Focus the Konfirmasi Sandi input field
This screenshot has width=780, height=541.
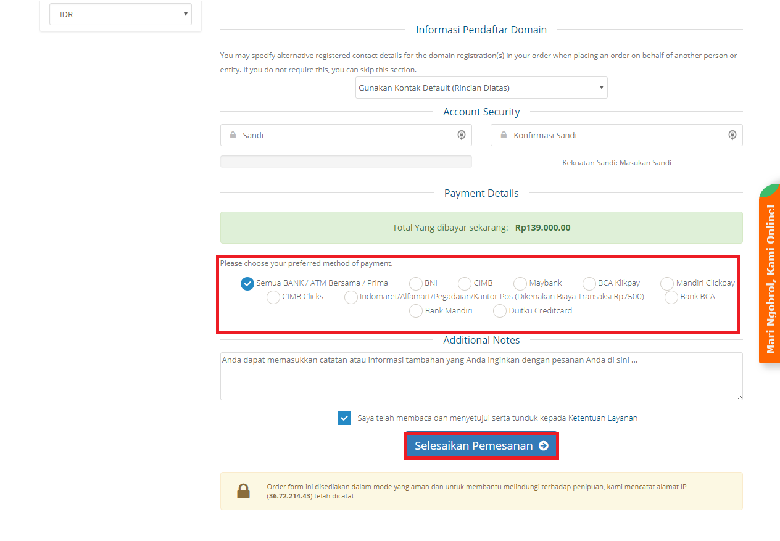tap(617, 135)
